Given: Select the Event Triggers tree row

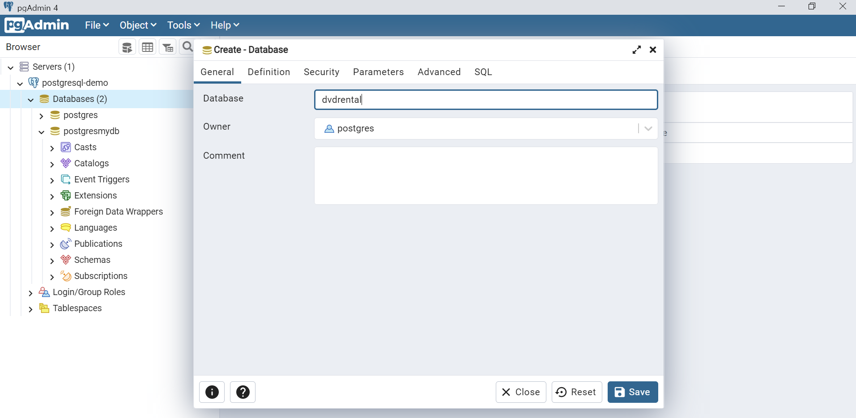Looking at the screenshot, I should point(97,179).
